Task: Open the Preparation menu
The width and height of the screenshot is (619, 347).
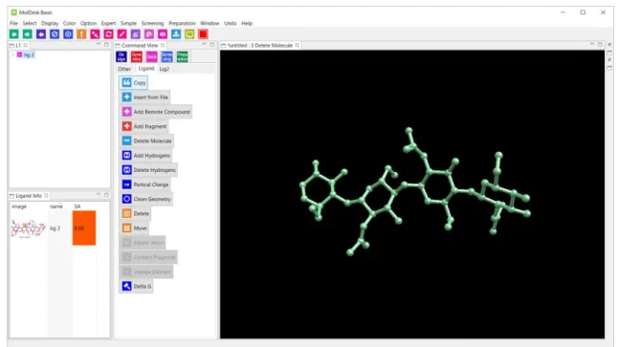Action: [182, 23]
